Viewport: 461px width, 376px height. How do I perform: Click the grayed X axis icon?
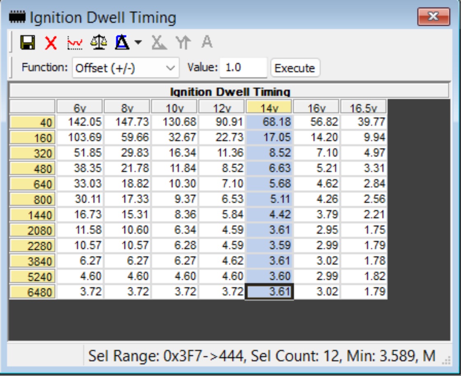159,42
